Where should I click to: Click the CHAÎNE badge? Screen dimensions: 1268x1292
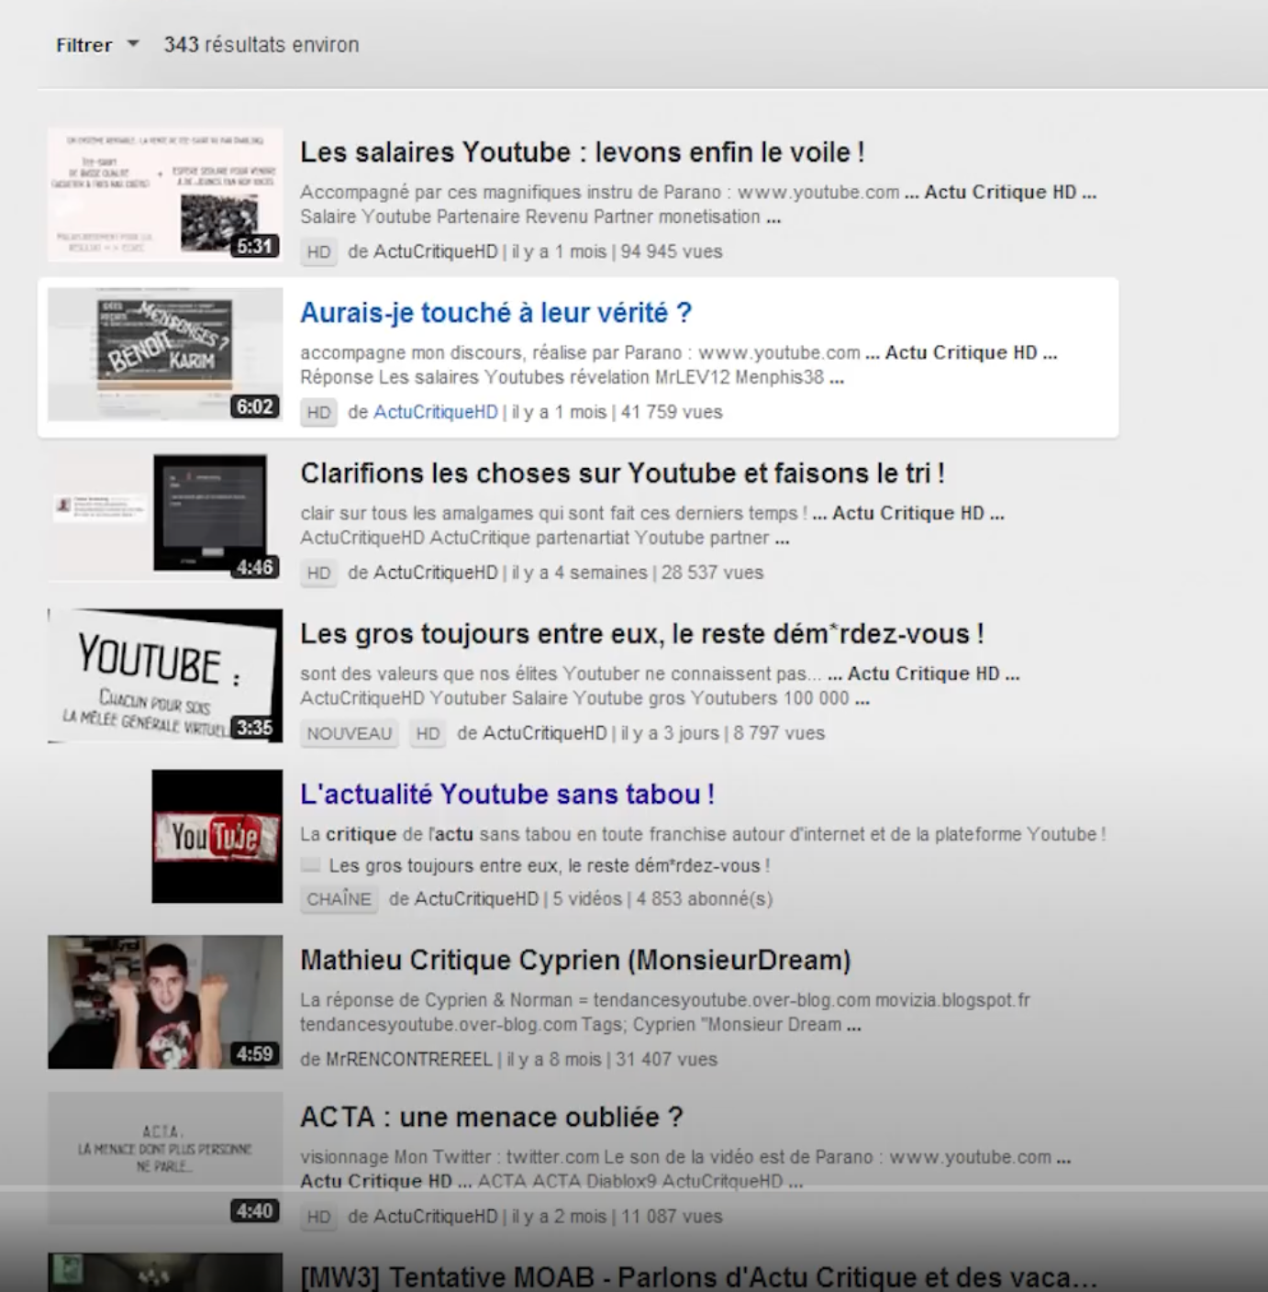point(339,900)
